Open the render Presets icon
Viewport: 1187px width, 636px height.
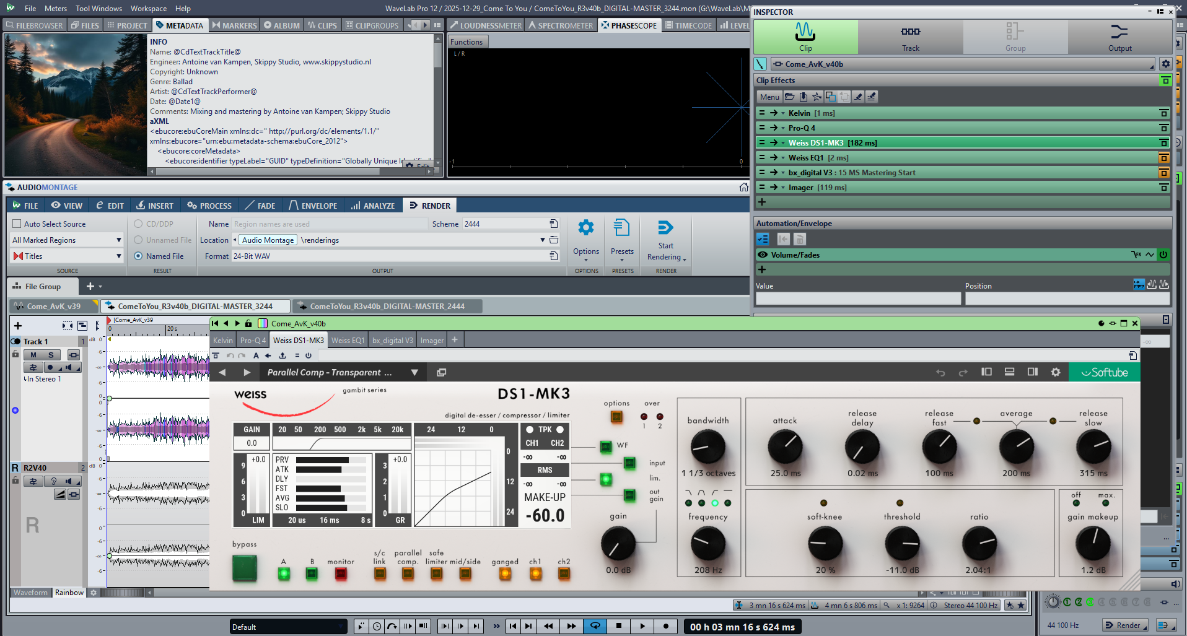621,228
